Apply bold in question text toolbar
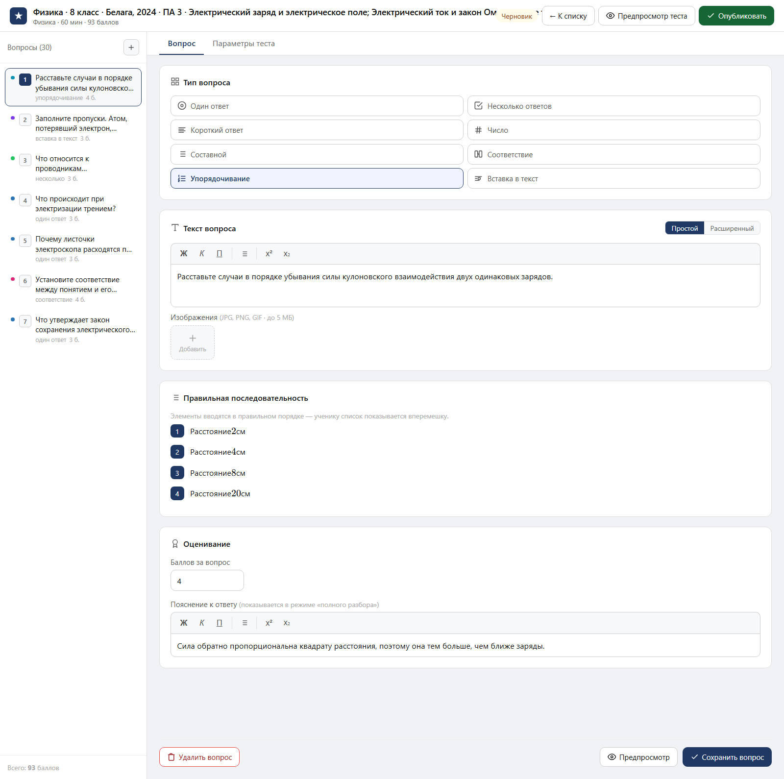784x779 pixels. [184, 254]
